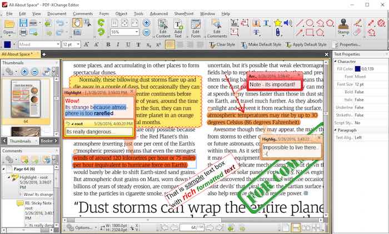Click the Save icon in toolbar

[23, 23]
